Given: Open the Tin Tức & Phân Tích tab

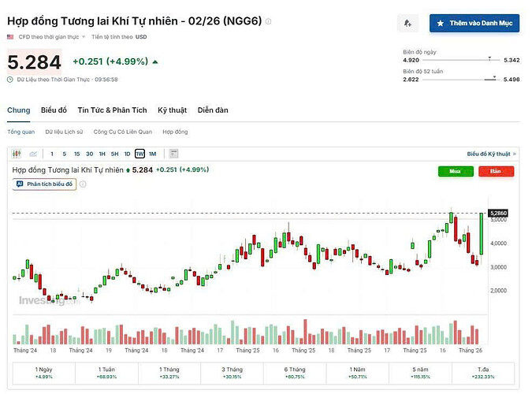Looking at the screenshot, I should tap(112, 110).
